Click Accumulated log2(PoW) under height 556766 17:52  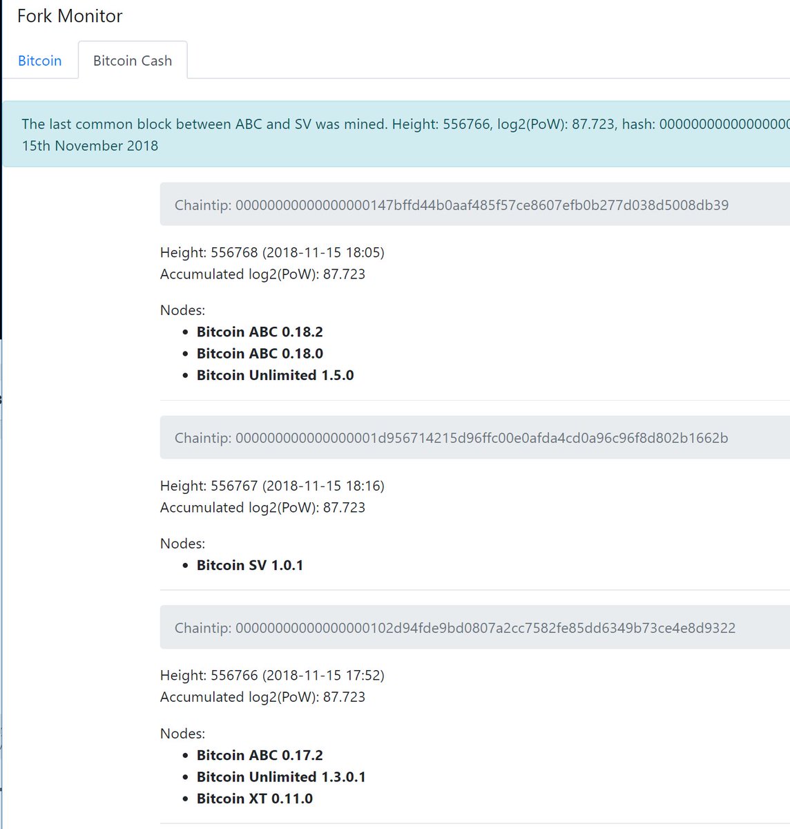(x=262, y=697)
